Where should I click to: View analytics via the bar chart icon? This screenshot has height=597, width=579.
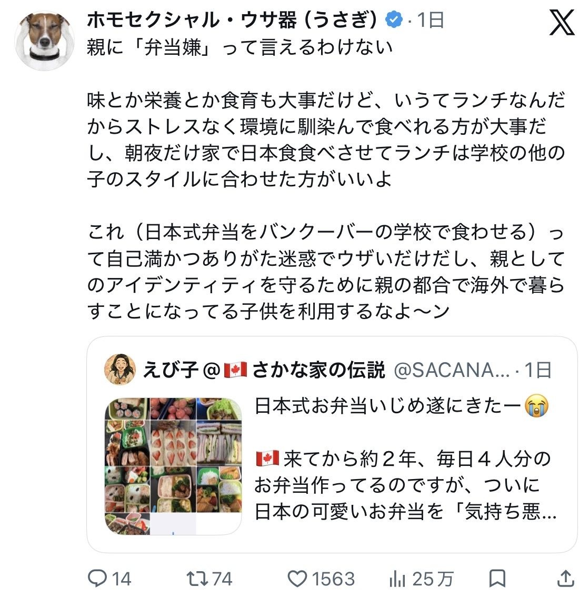(397, 579)
